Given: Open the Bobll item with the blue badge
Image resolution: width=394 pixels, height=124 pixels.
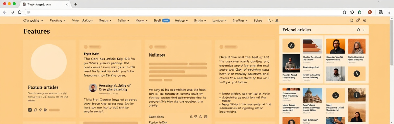Looking at the screenshot, I should click(x=161, y=20).
